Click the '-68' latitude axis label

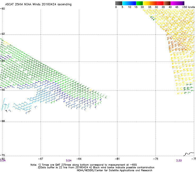pyautogui.click(x=2, y=121)
